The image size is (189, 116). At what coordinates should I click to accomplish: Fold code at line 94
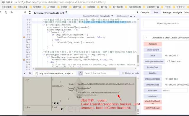click(x=31, y=25)
